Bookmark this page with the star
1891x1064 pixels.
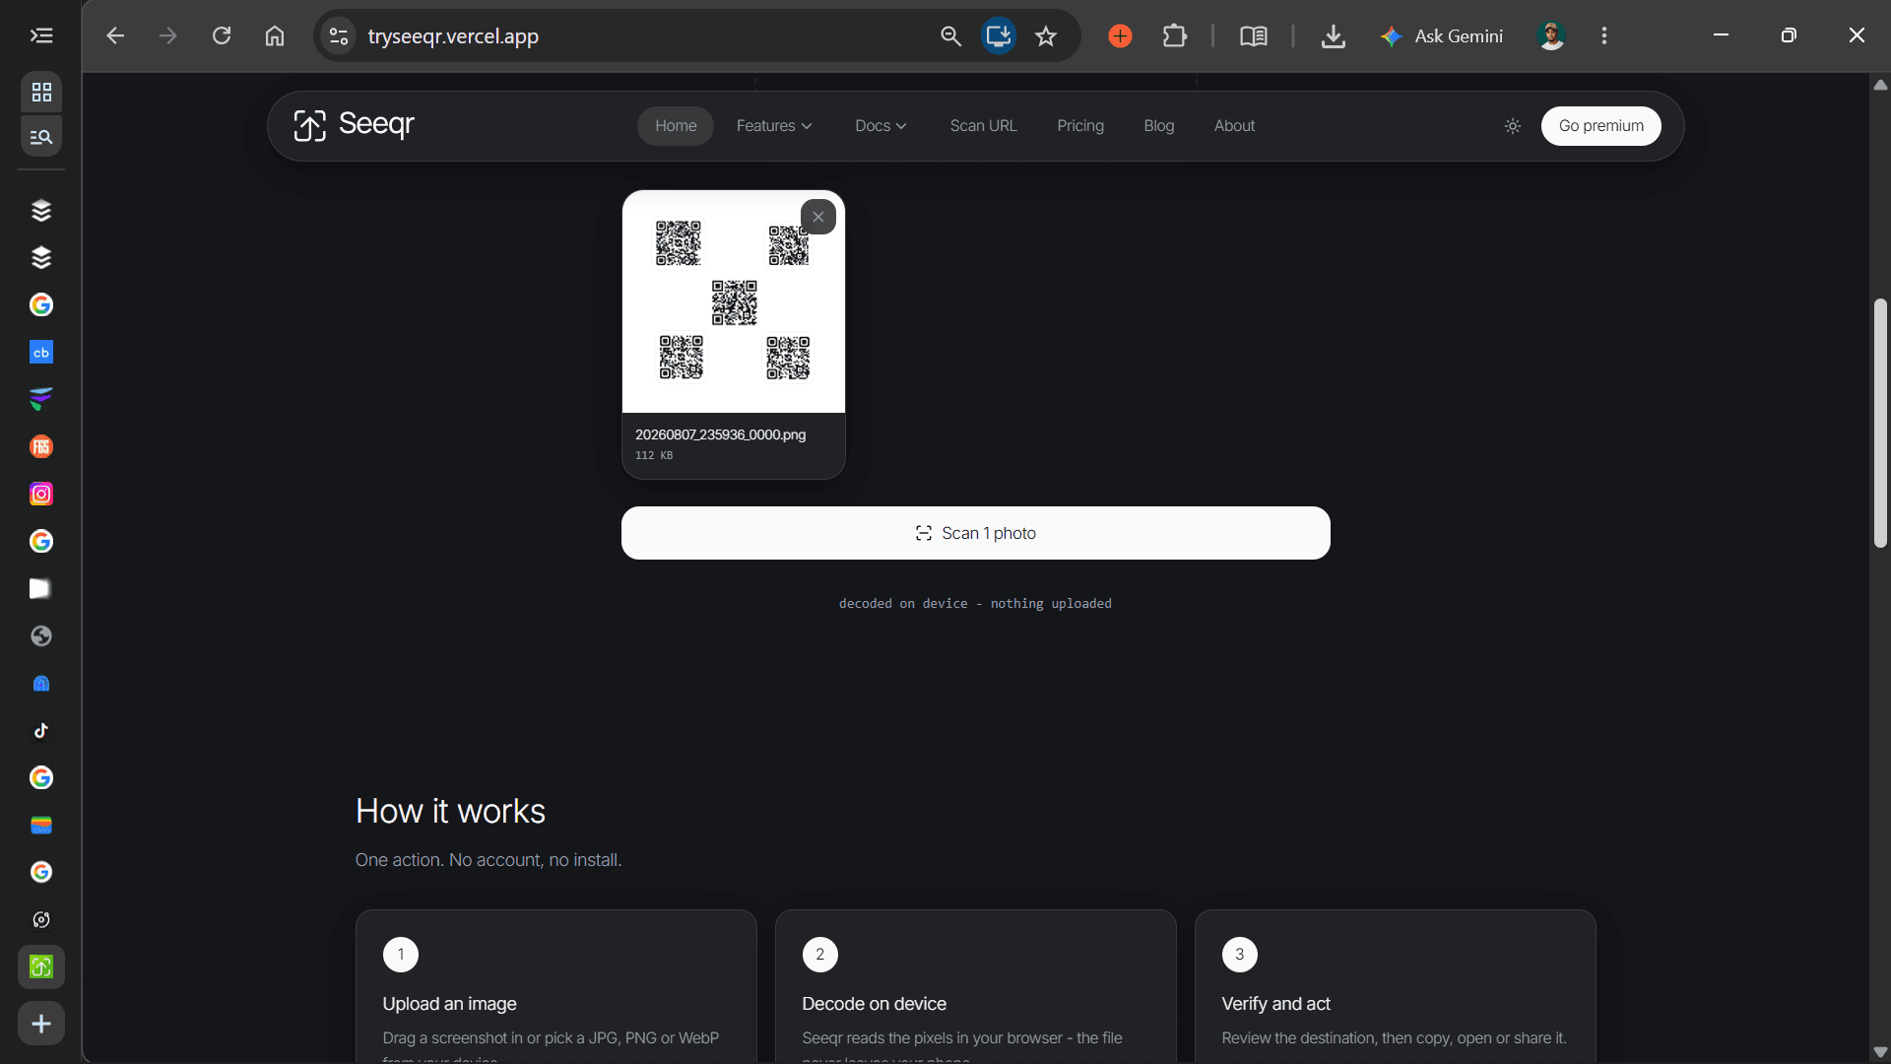(x=1046, y=36)
